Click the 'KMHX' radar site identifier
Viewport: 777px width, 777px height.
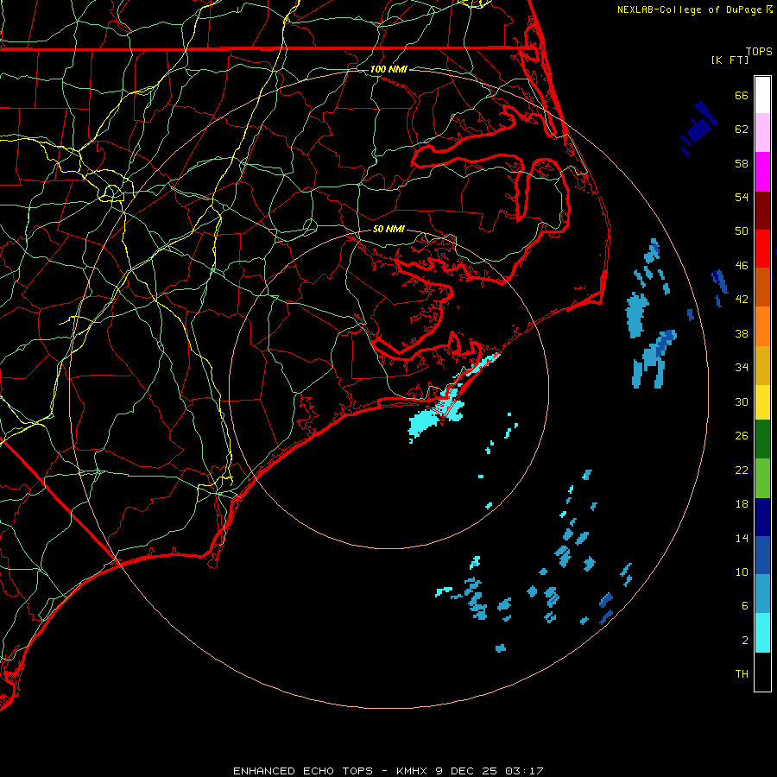coord(411,771)
